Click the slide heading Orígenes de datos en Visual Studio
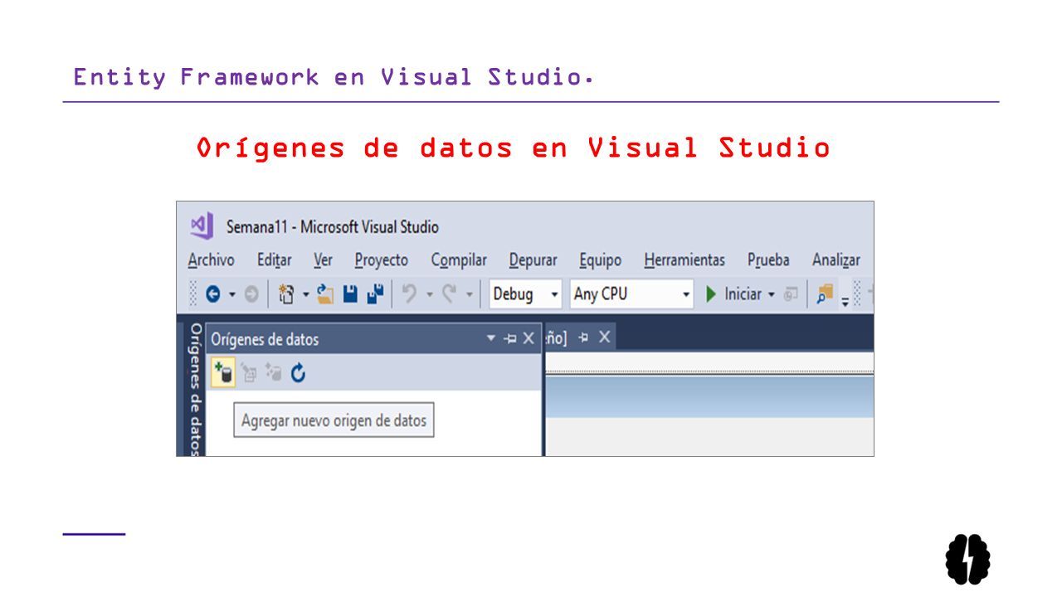Image resolution: width=1062 pixels, height=597 pixels. pos(514,148)
